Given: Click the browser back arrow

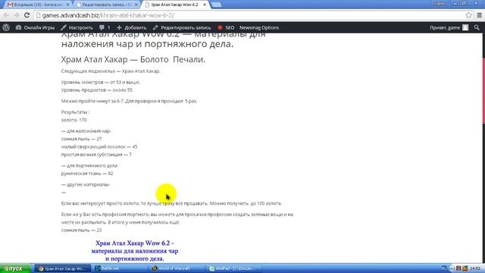Looking at the screenshot, I should pyautogui.click(x=7, y=15).
